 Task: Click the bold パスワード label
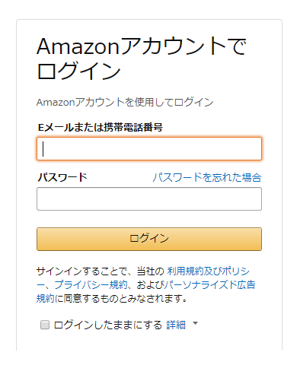click(x=62, y=177)
